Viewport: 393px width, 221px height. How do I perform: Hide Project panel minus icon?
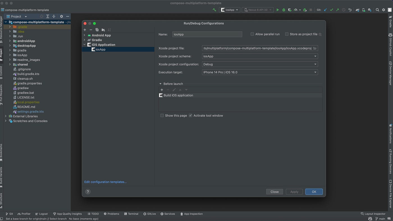click(68, 17)
